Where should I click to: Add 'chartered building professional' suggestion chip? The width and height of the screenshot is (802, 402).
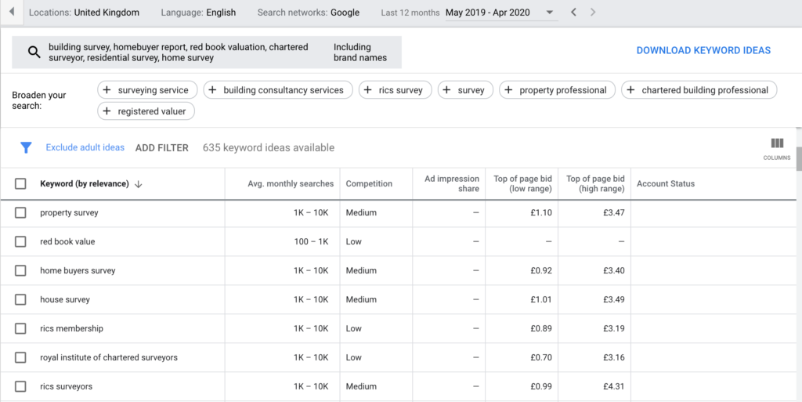click(x=699, y=90)
